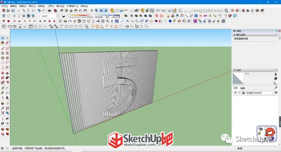Click the Save floppy disk icon
This screenshot has width=281, height=152.
13,11
